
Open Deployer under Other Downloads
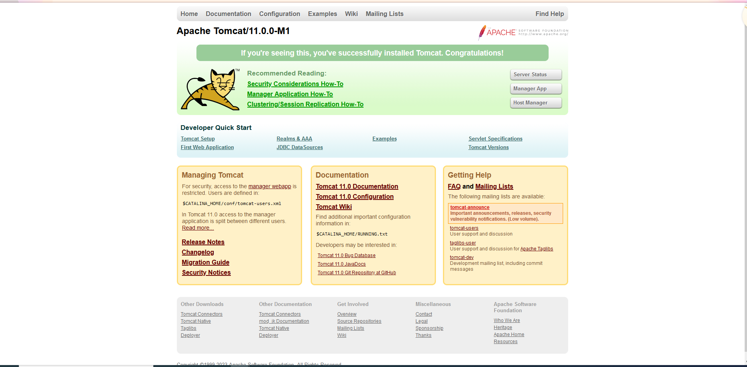point(190,335)
